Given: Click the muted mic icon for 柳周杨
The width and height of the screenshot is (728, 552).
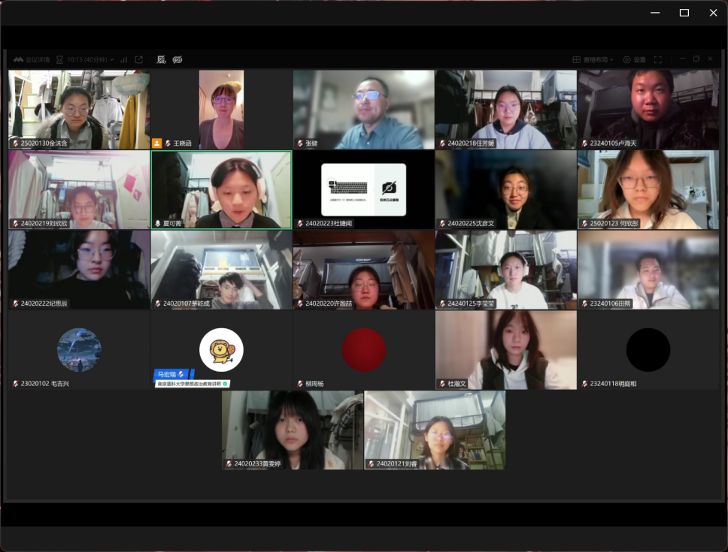Looking at the screenshot, I should click(299, 383).
